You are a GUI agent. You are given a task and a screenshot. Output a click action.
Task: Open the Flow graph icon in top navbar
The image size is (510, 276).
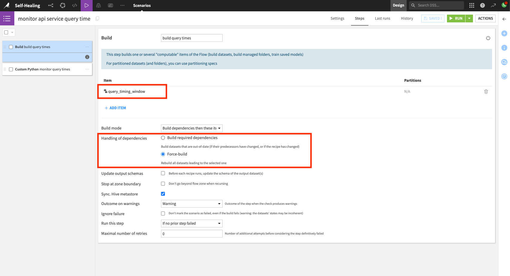click(50, 5)
